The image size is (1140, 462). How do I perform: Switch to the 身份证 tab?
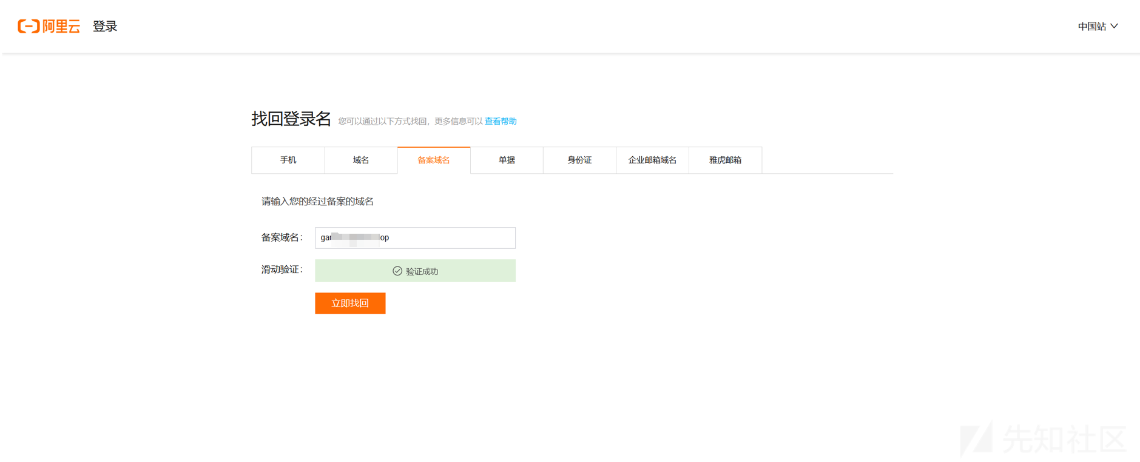click(579, 160)
